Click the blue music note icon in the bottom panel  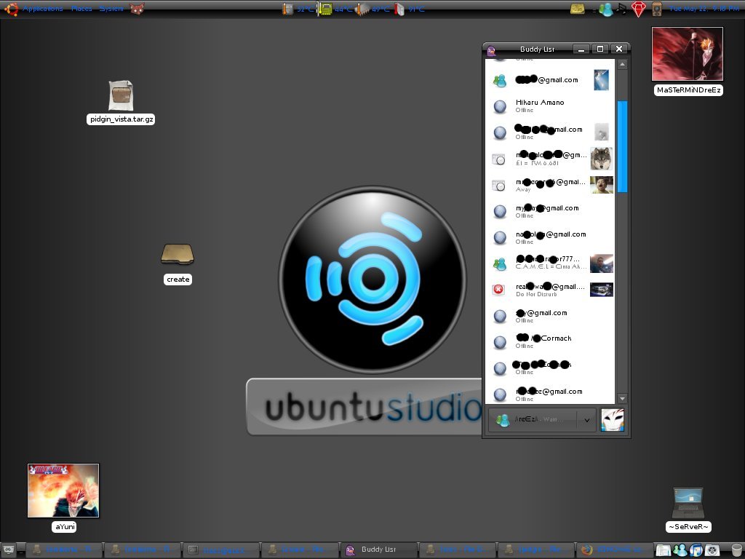(696, 550)
